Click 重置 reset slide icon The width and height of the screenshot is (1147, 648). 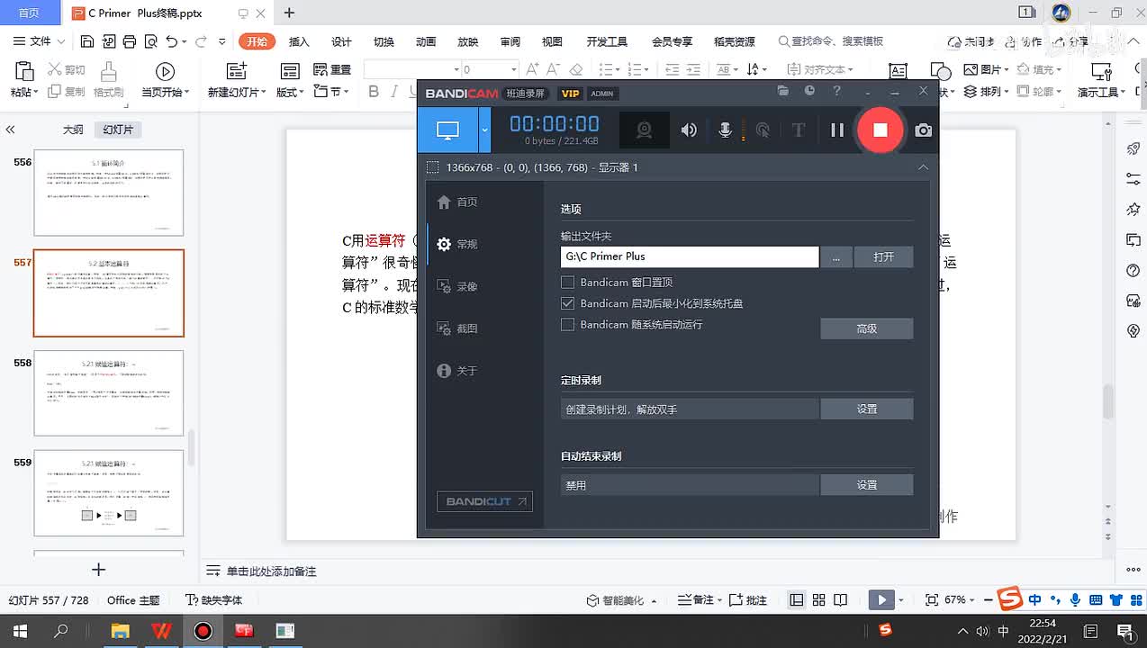332,69
